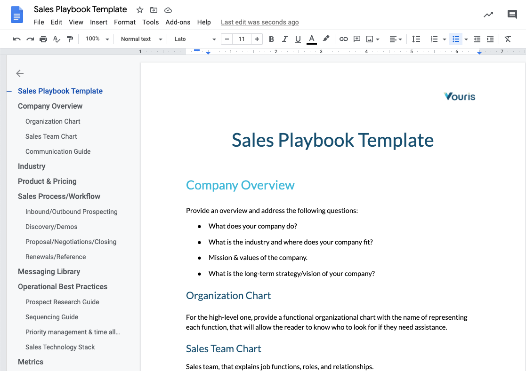The height and width of the screenshot is (371, 526).
Task: Increase the indent
Action: 490,39
